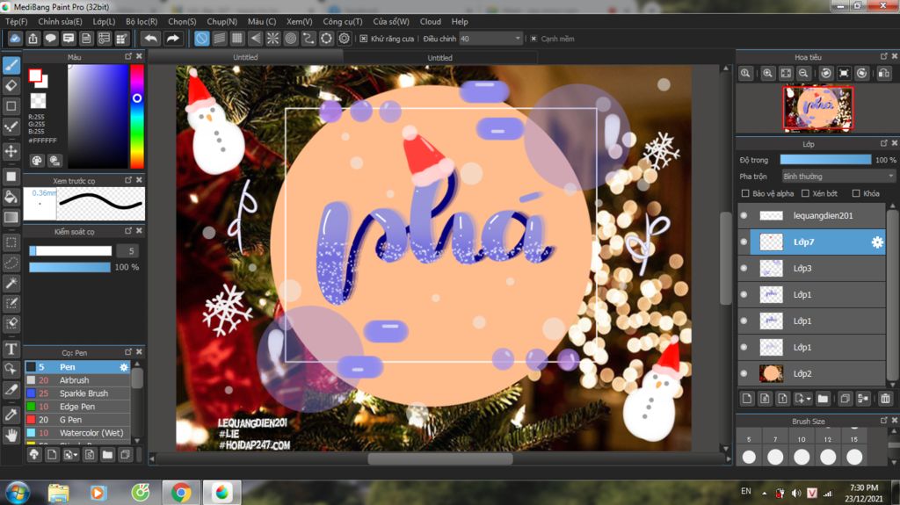This screenshot has width=900, height=505.
Task: Delete layer with trash icon
Action: [x=885, y=398]
